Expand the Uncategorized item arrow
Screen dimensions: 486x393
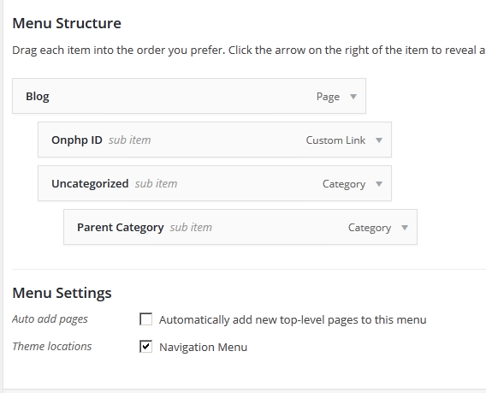coord(379,184)
